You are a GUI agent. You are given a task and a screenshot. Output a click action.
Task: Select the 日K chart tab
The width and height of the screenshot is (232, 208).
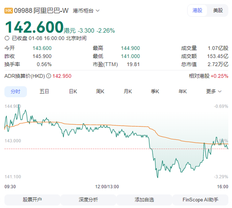73,92
